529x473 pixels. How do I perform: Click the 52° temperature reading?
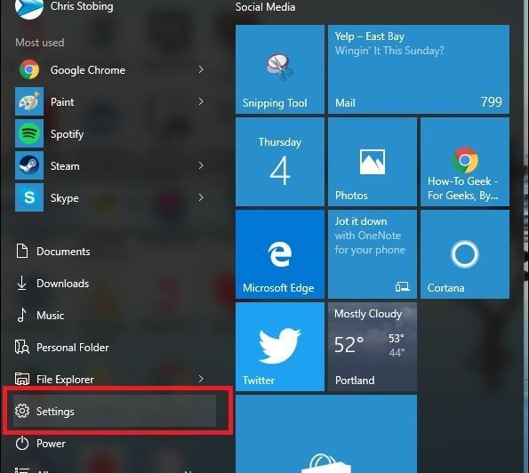coord(349,344)
